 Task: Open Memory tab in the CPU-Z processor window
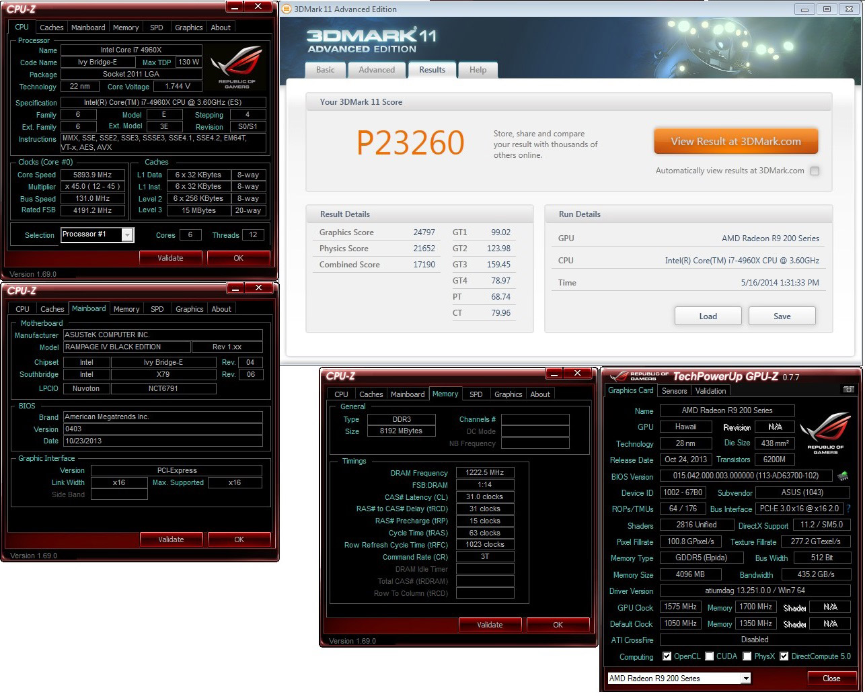pos(126,28)
